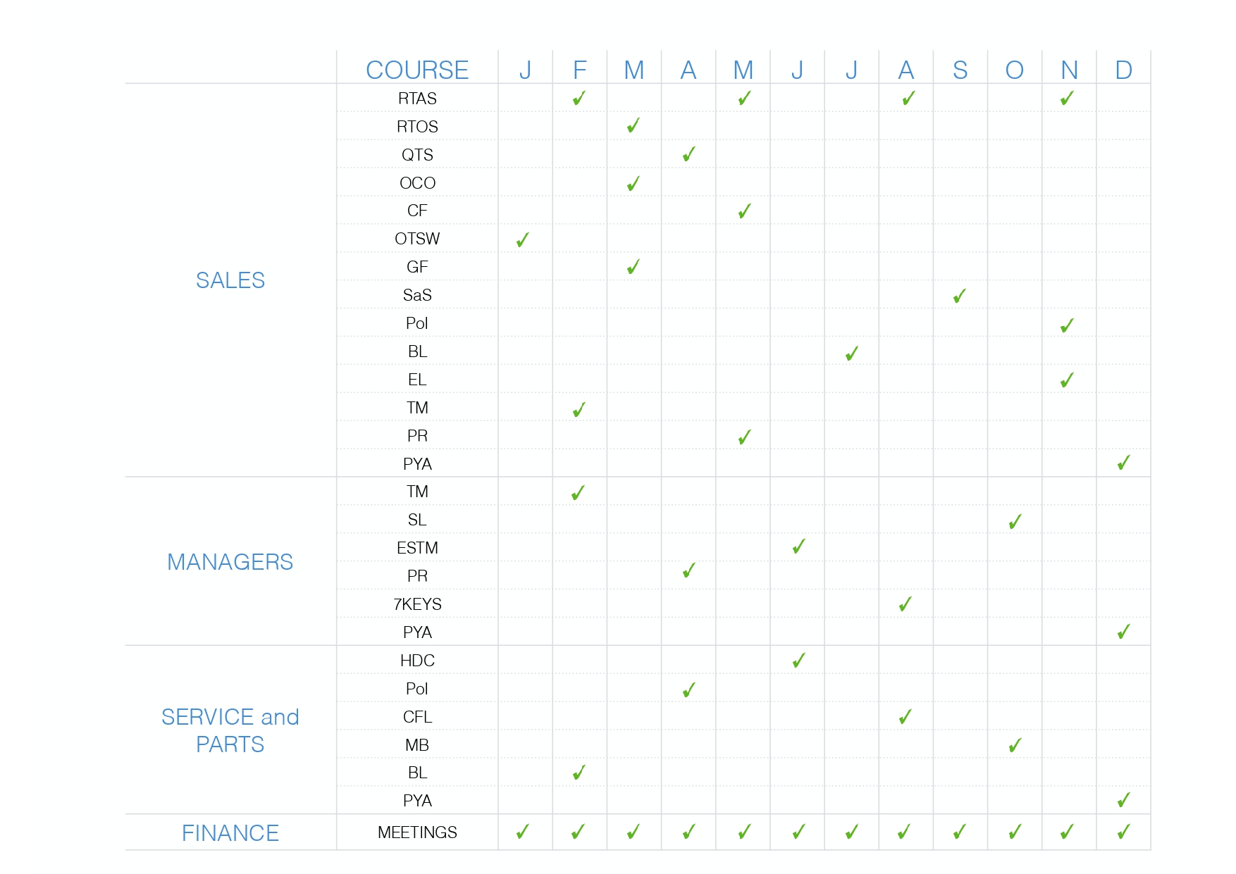Viewport: 1236px width, 874px height.
Task: Click the SERVICE and PARTS category label
Action: [x=230, y=730]
